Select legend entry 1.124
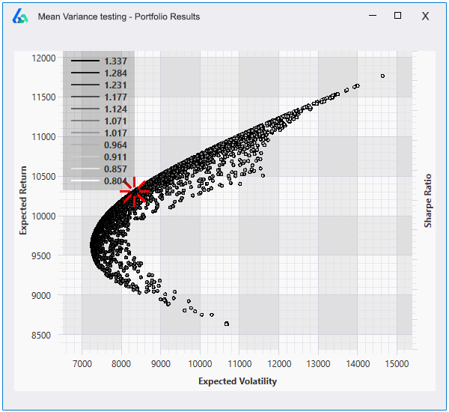 [99, 109]
